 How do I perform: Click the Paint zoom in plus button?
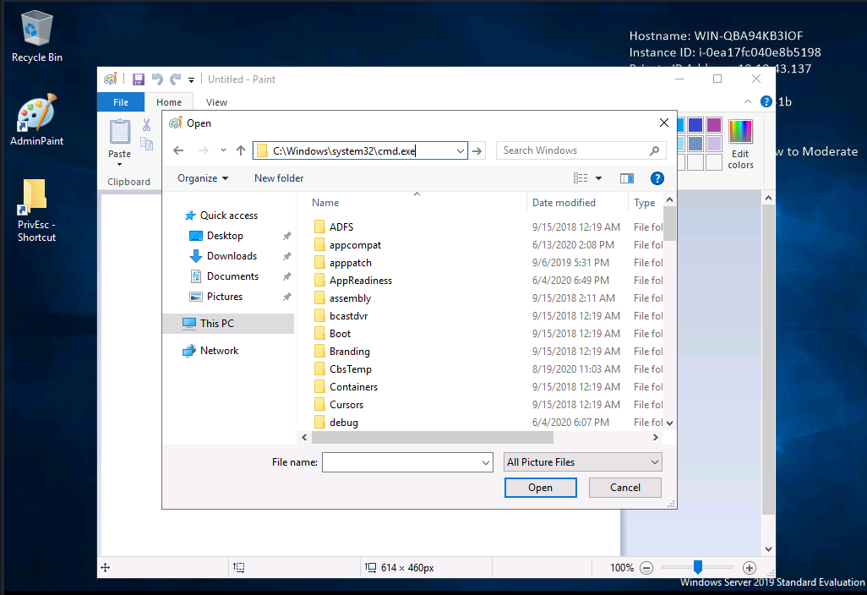pos(750,568)
